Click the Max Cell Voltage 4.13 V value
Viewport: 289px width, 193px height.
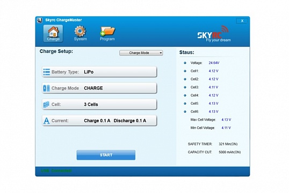point(226,120)
